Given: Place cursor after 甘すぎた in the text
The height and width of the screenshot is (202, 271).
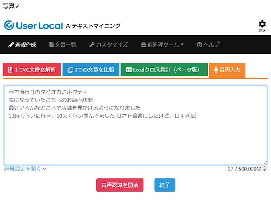Looking at the screenshot, I should (x=196, y=116).
